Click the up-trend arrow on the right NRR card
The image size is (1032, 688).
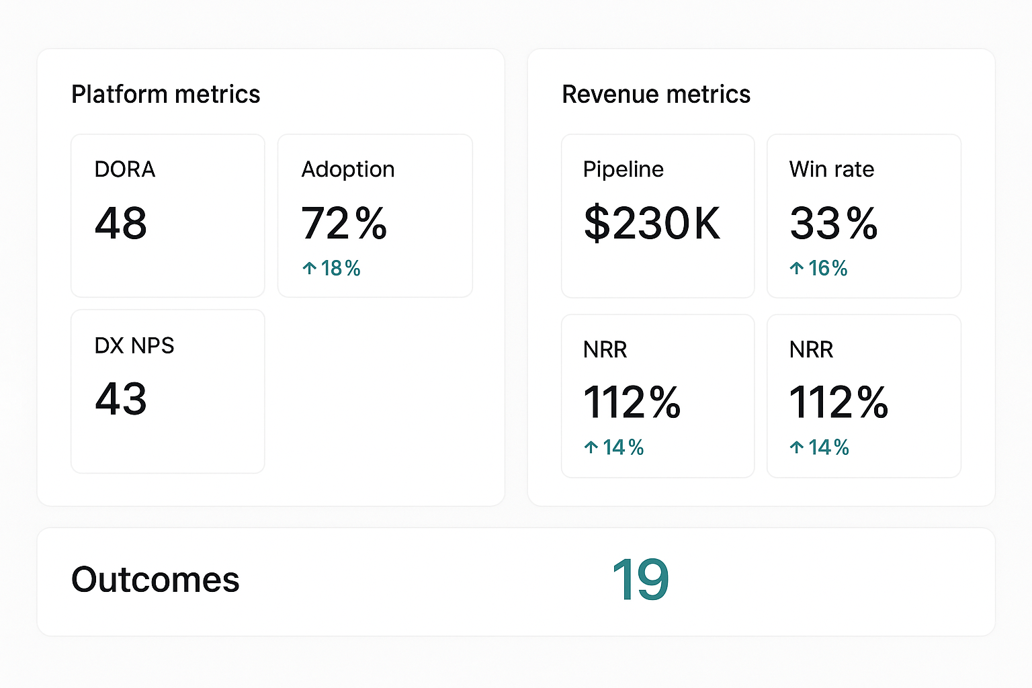(797, 447)
